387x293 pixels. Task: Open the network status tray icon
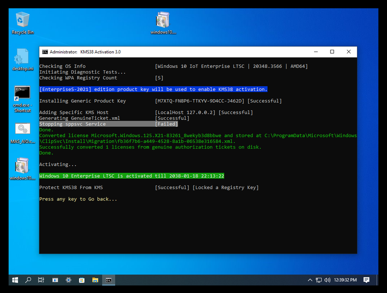(x=318, y=280)
